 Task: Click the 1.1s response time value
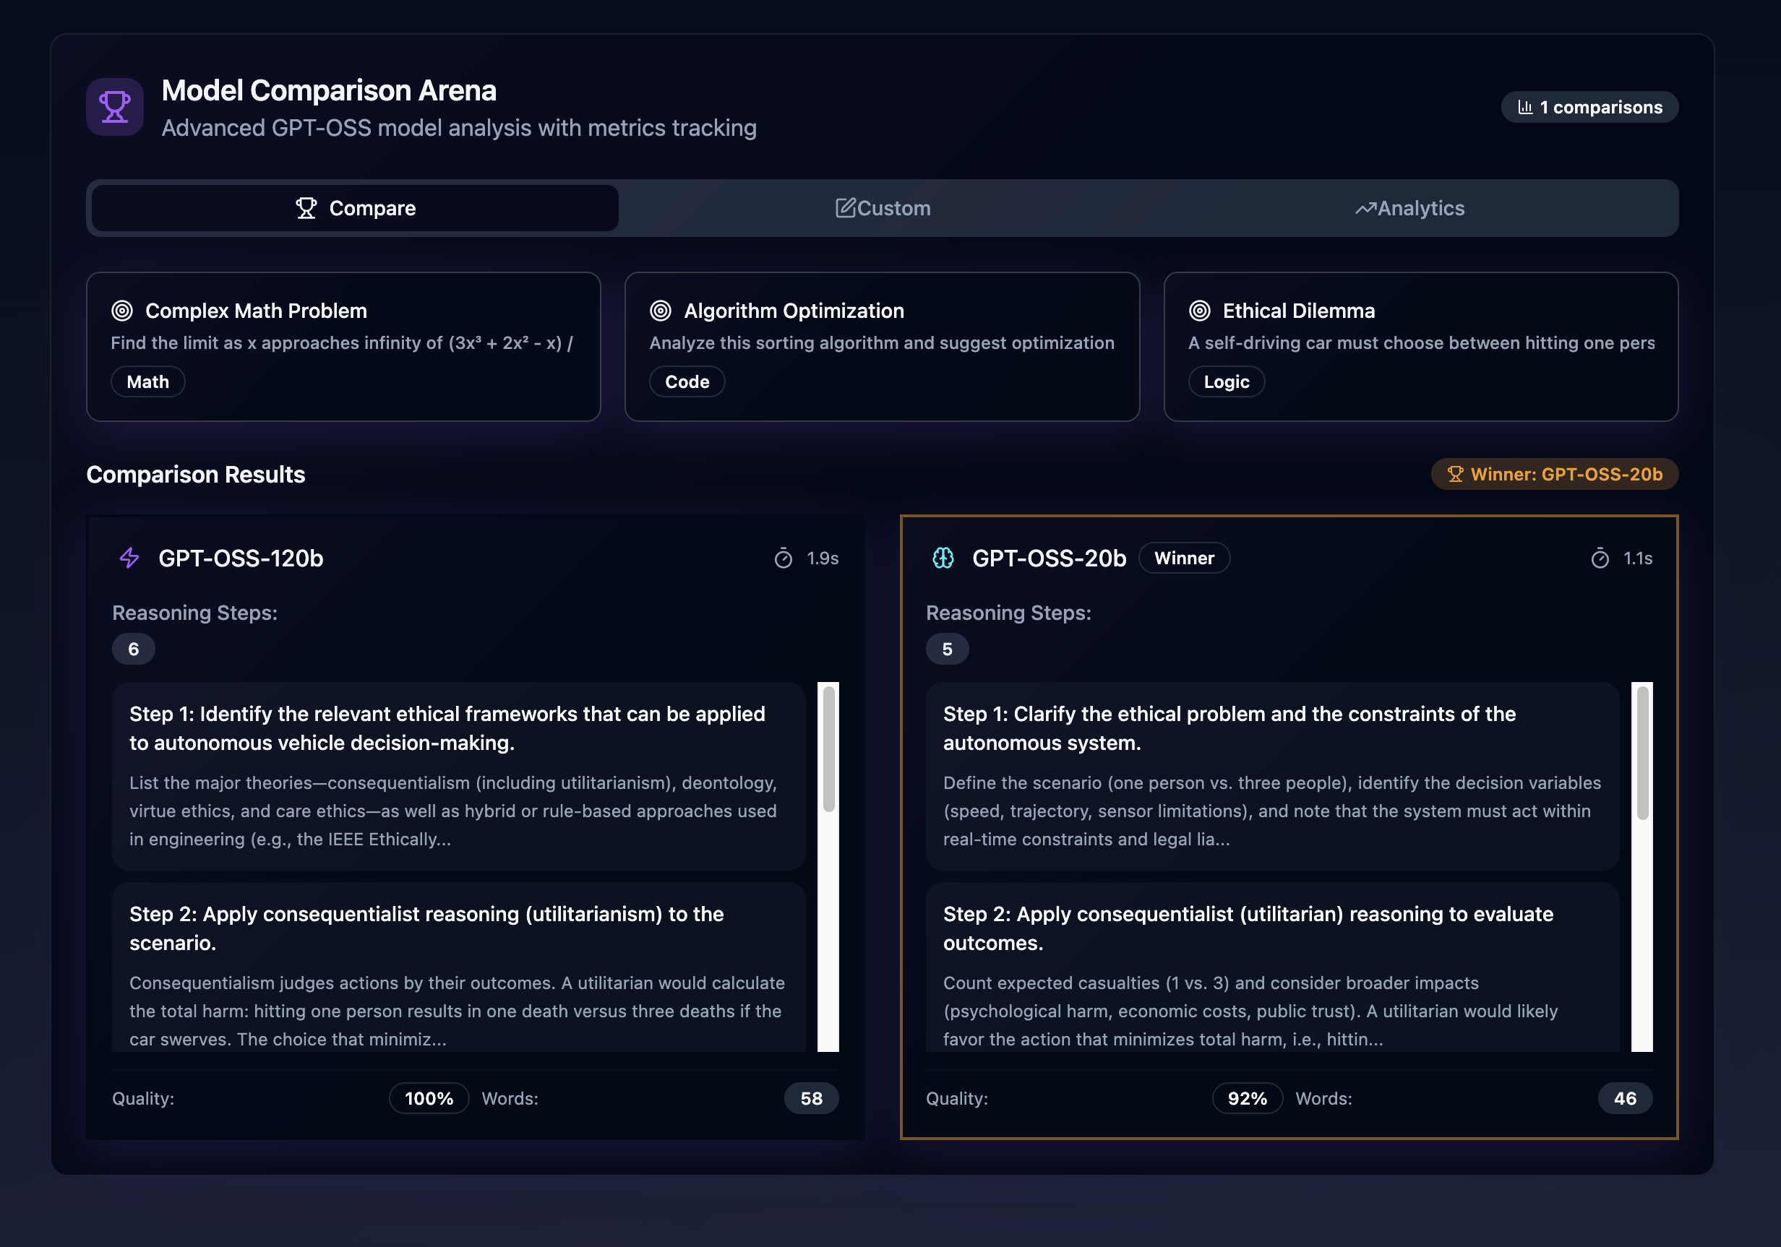(1637, 558)
